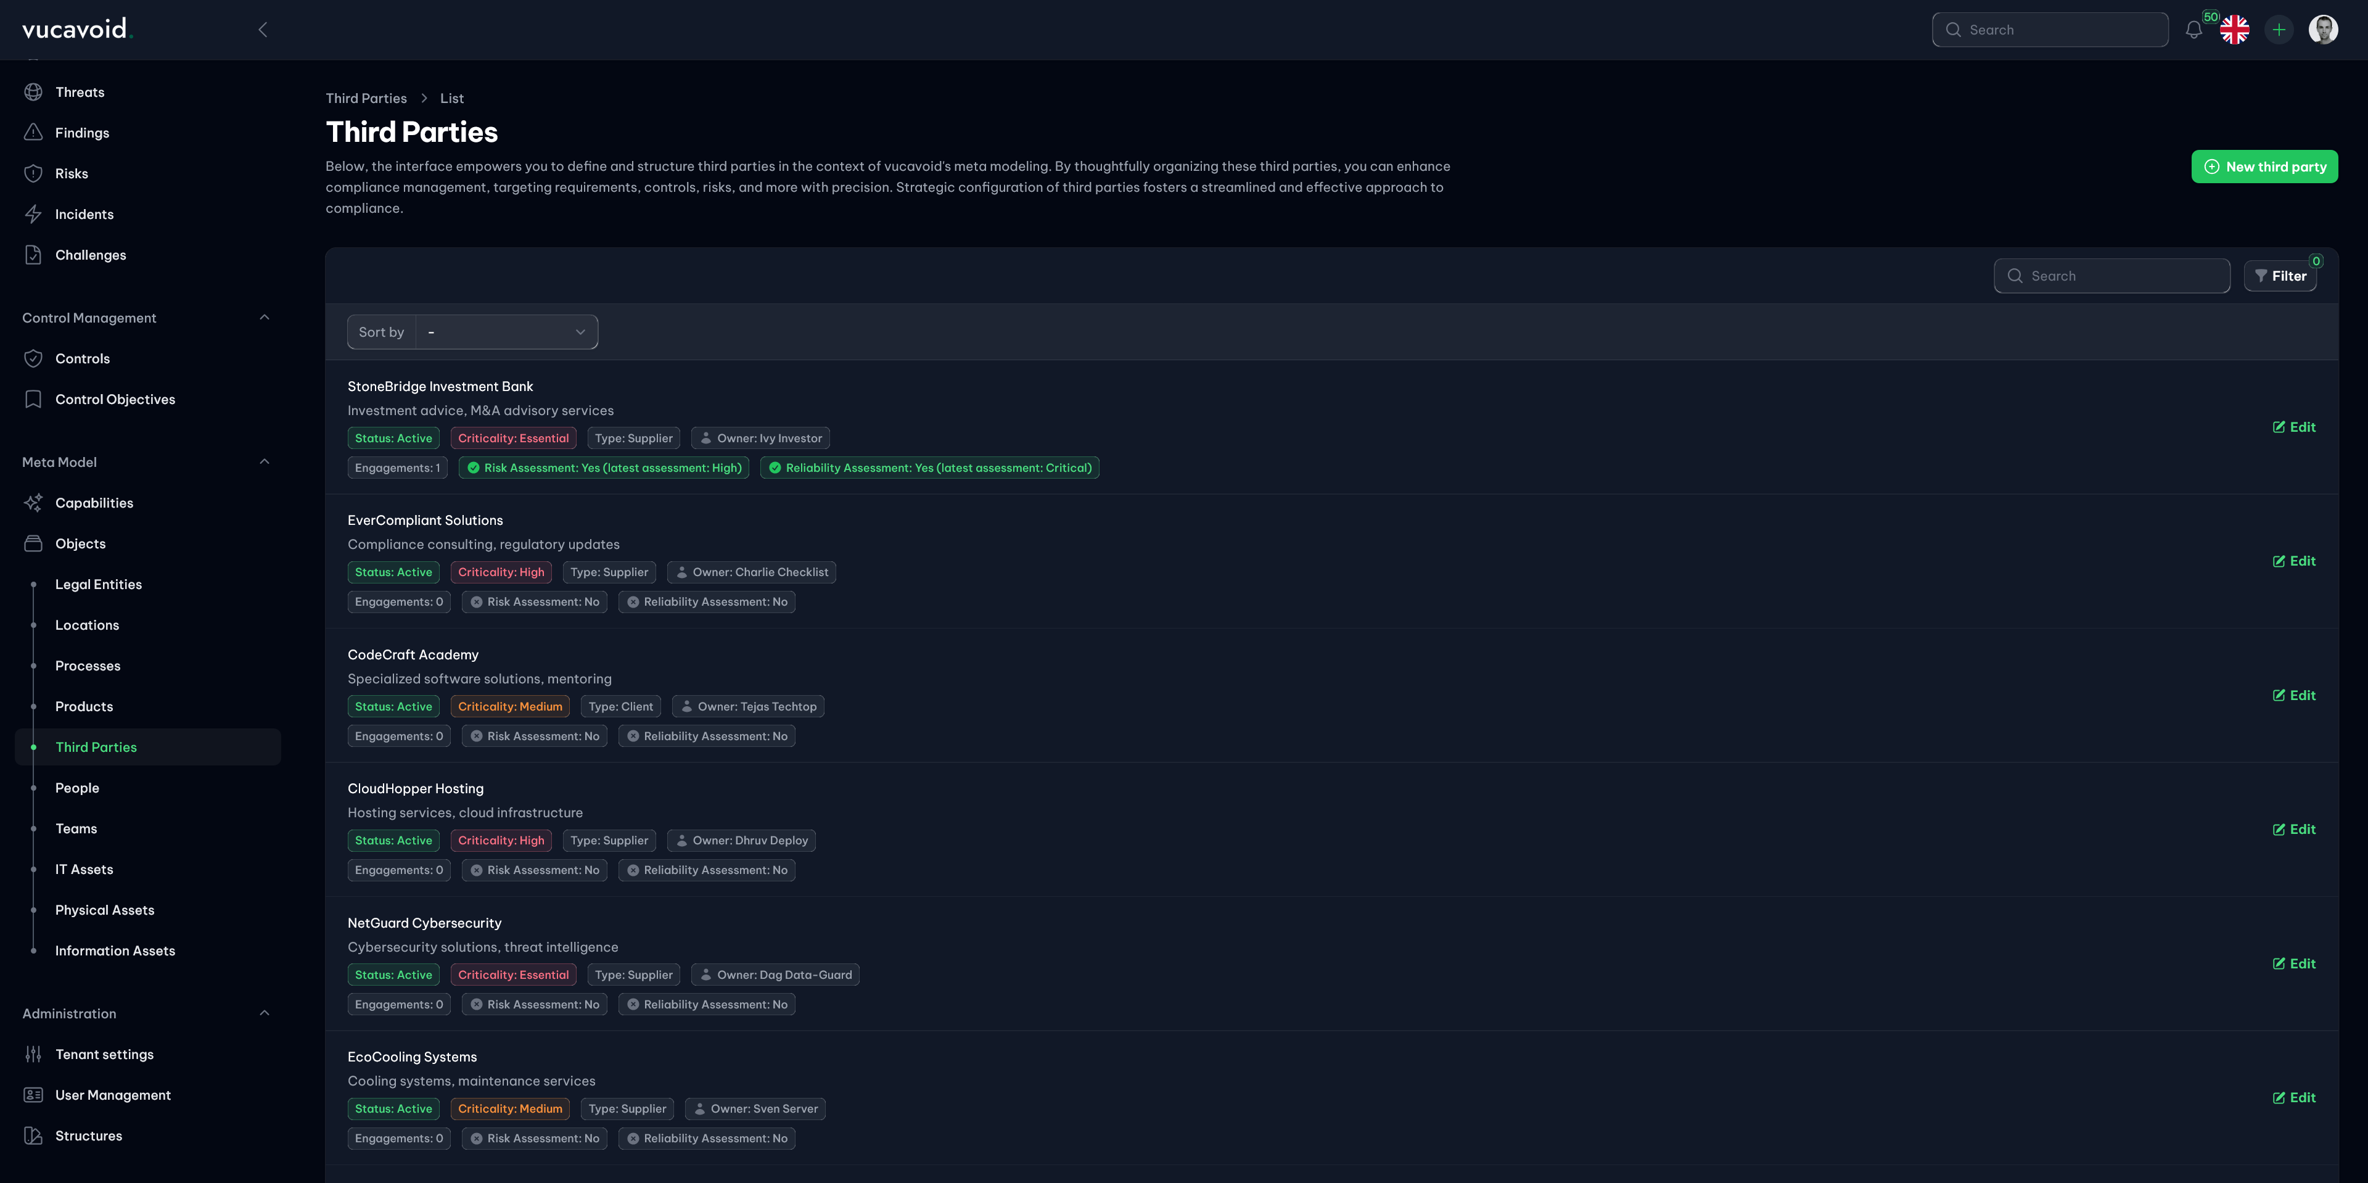Click the UK flag language icon
Image resolution: width=2368 pixels, height=1183 pixels.
(x=2235, y=30)
